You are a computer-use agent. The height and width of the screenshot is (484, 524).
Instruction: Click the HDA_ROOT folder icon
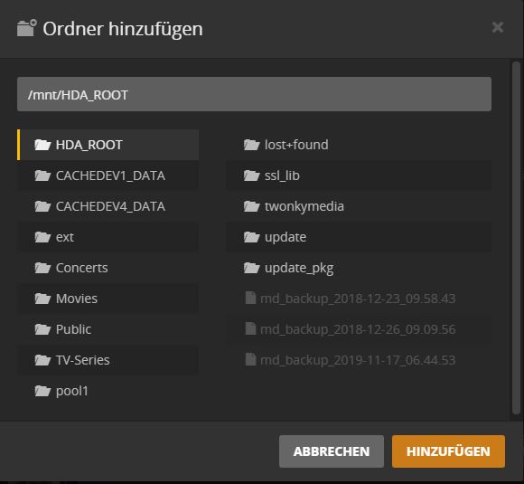pos(42,145)
